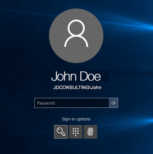The height and width of the screenshot is (154, 153).
Task: Collapse Sign-in options via its label
Action: click(x=76, y=119)
